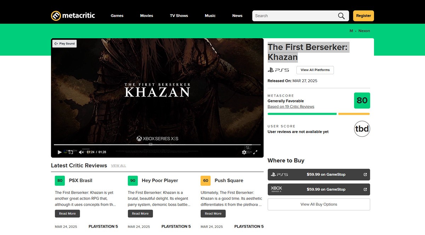Open the Games menu
The width and height of the screenshot is (425, 235).
[x=117, y=16]
